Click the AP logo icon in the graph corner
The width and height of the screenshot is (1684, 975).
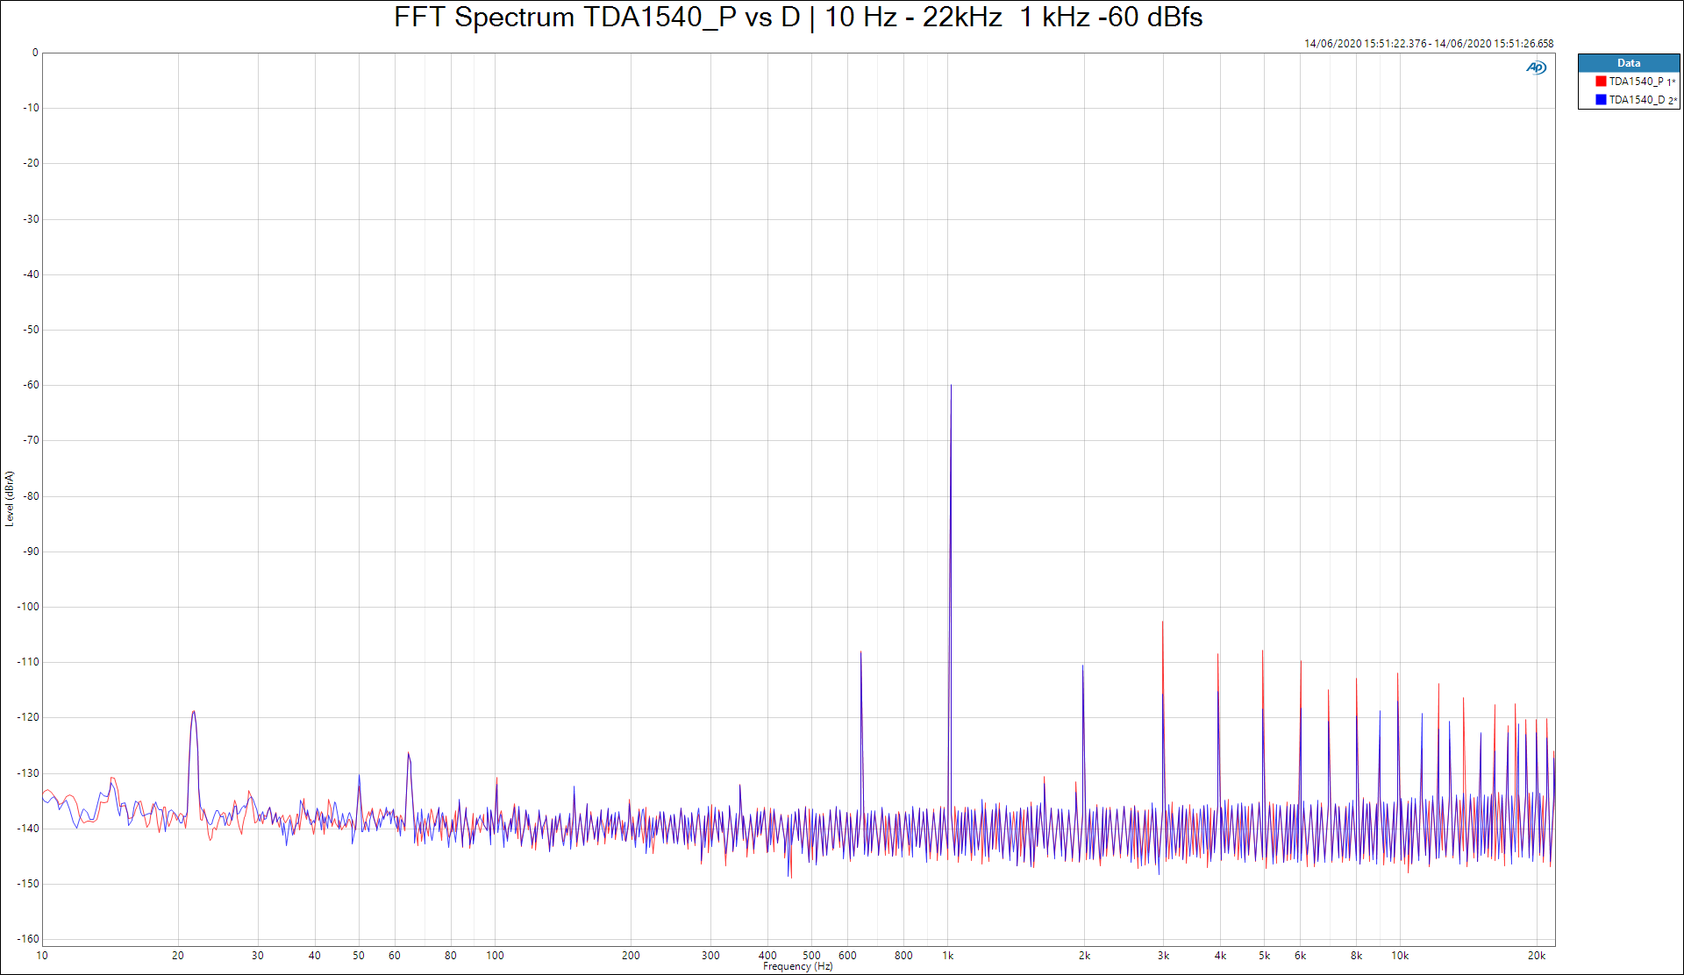point(1536,68)
